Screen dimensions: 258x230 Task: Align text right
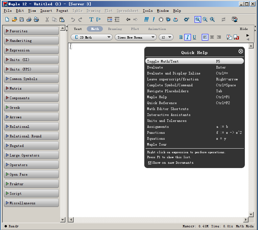219,37
